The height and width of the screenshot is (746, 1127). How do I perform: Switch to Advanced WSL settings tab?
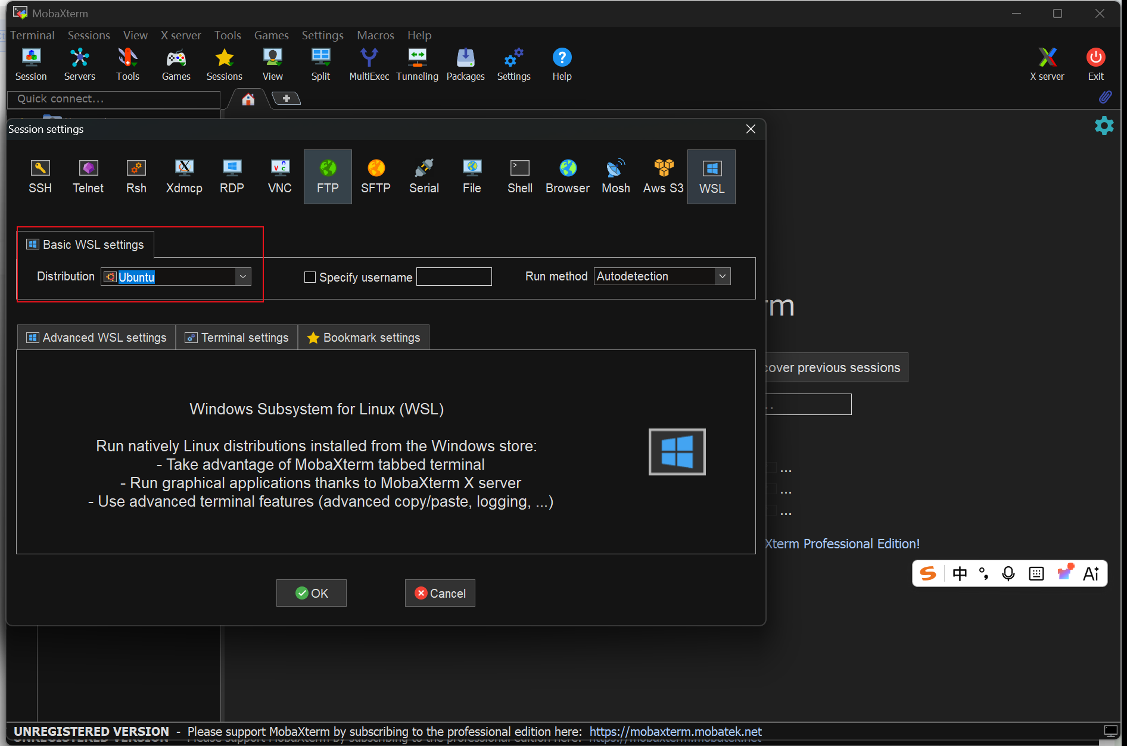pyautogui.click(x=96, y=338)
